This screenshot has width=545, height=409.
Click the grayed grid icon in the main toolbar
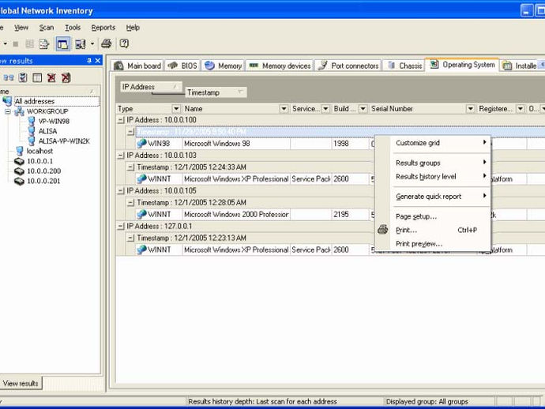29,43
